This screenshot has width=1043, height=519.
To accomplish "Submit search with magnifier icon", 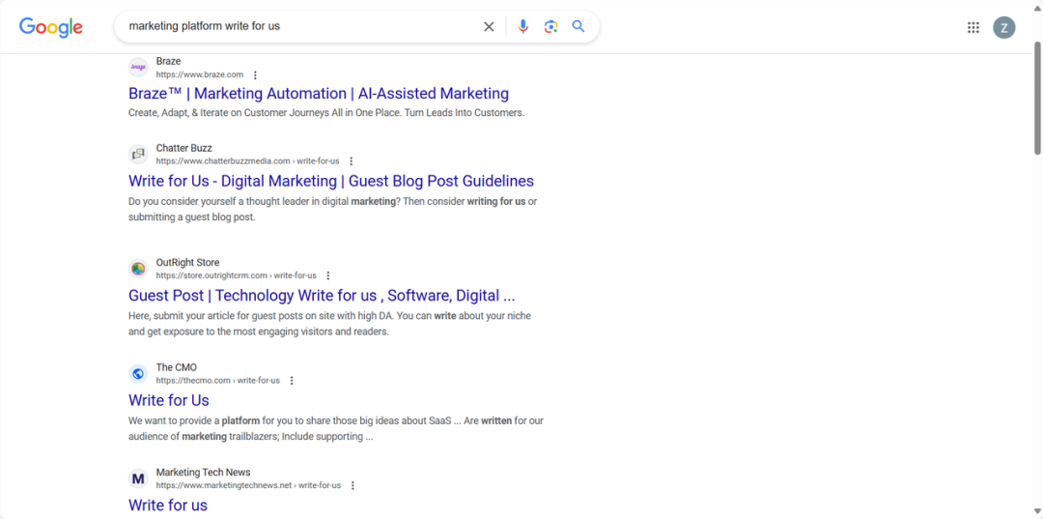I will click(x=578, y=27).
